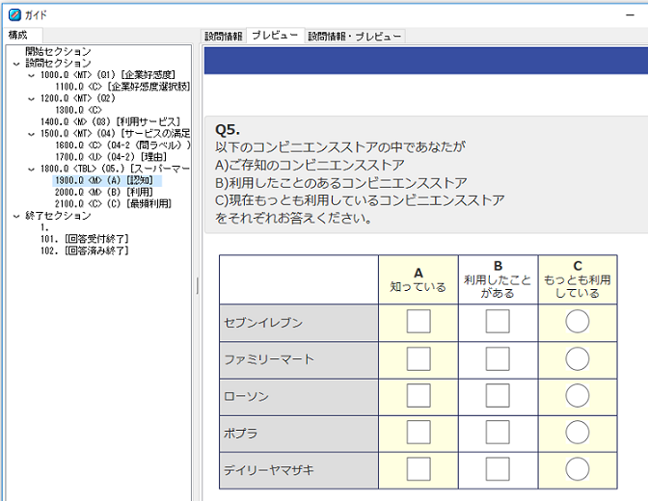Click the panel splitter handle between panes
This screenshot has height=501, width=648.
197,285
